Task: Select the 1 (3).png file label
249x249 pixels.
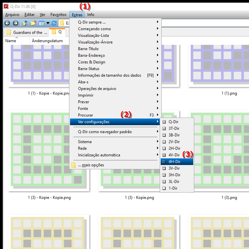Action: coord(229,198)
